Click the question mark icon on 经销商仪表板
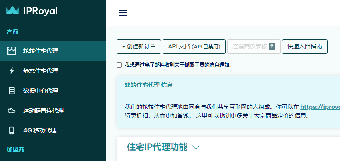This screenshot has height=161, width=340. pos(272,46)
